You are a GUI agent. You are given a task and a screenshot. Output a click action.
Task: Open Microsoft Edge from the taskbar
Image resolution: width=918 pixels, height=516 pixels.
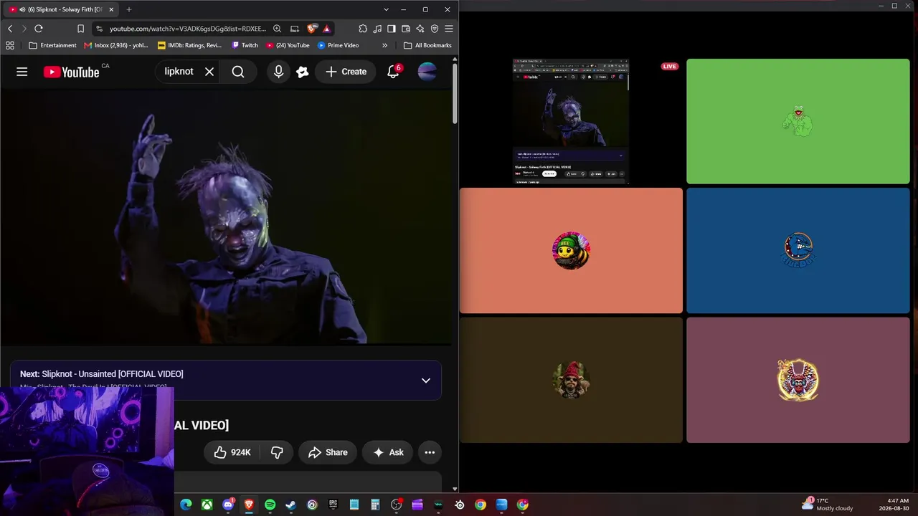(x=186, y=505)
